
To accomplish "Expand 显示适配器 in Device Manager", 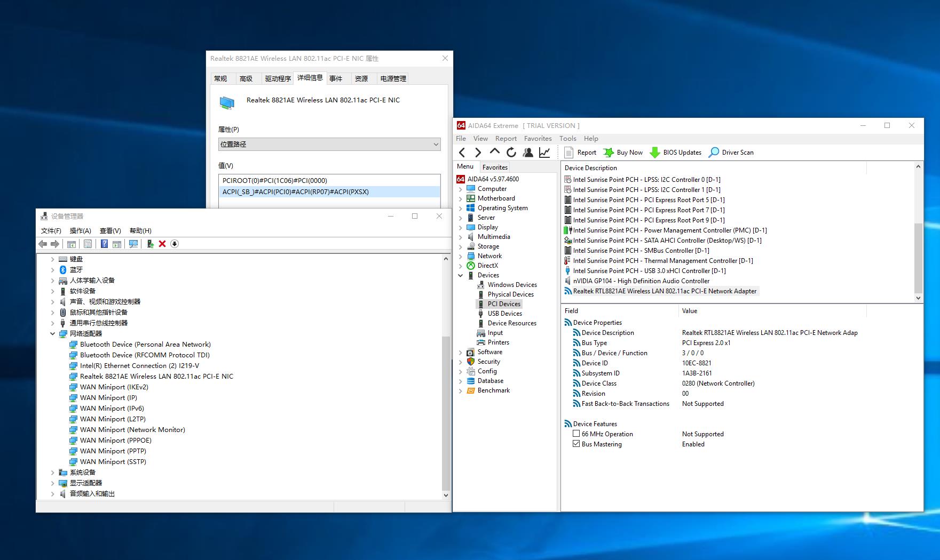I will [52, 483].
